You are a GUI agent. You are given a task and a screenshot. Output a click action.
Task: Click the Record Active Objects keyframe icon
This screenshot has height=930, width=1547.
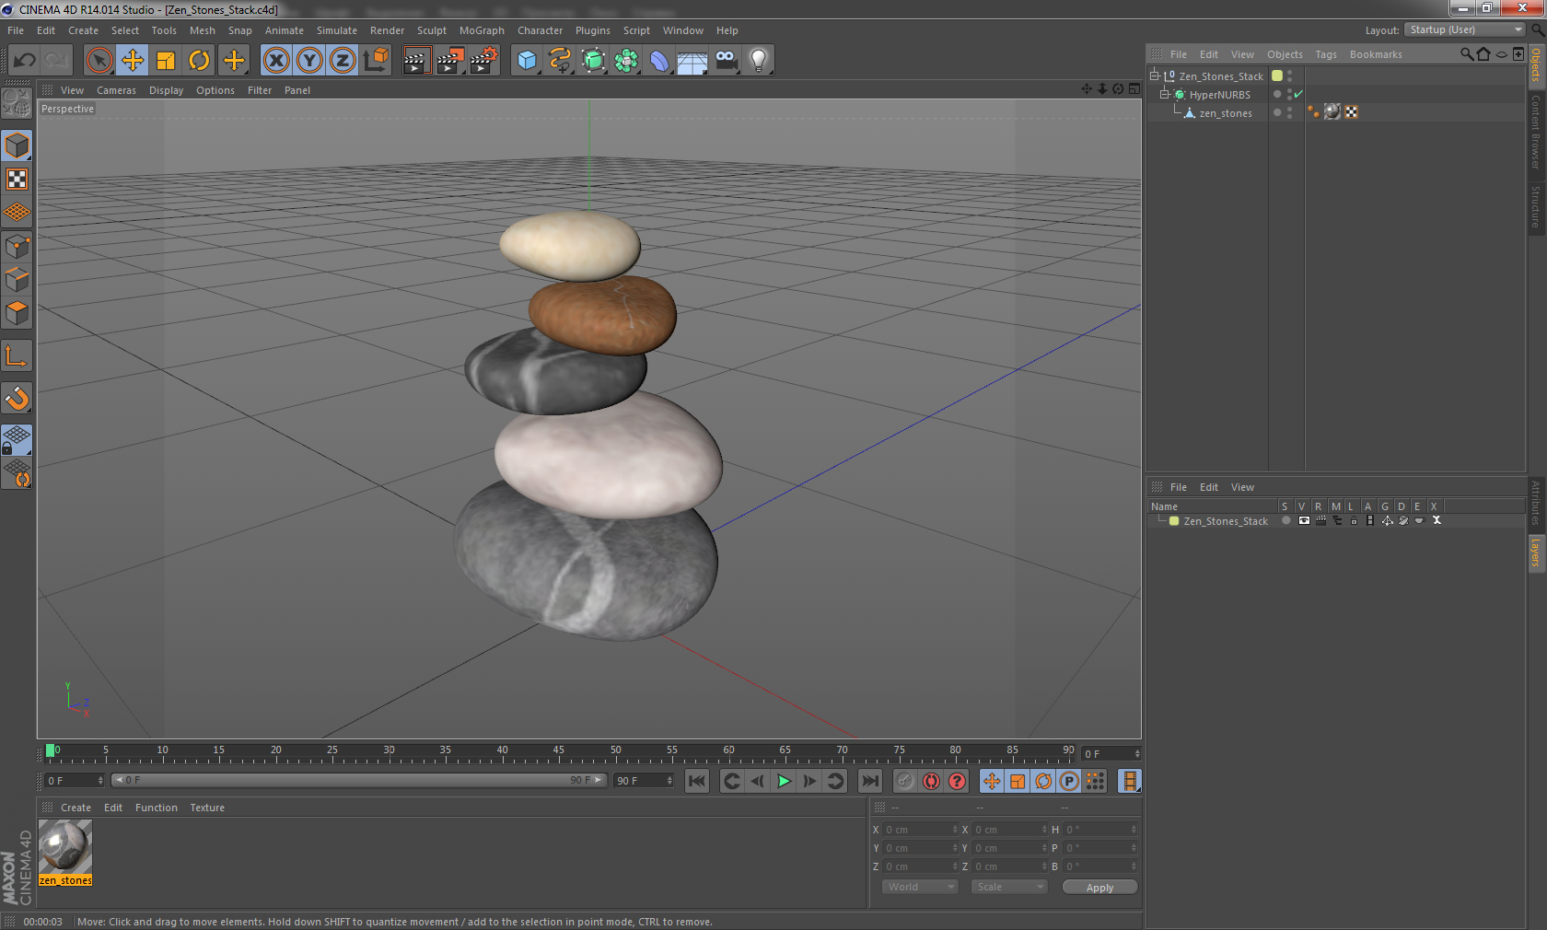(905, 781)
